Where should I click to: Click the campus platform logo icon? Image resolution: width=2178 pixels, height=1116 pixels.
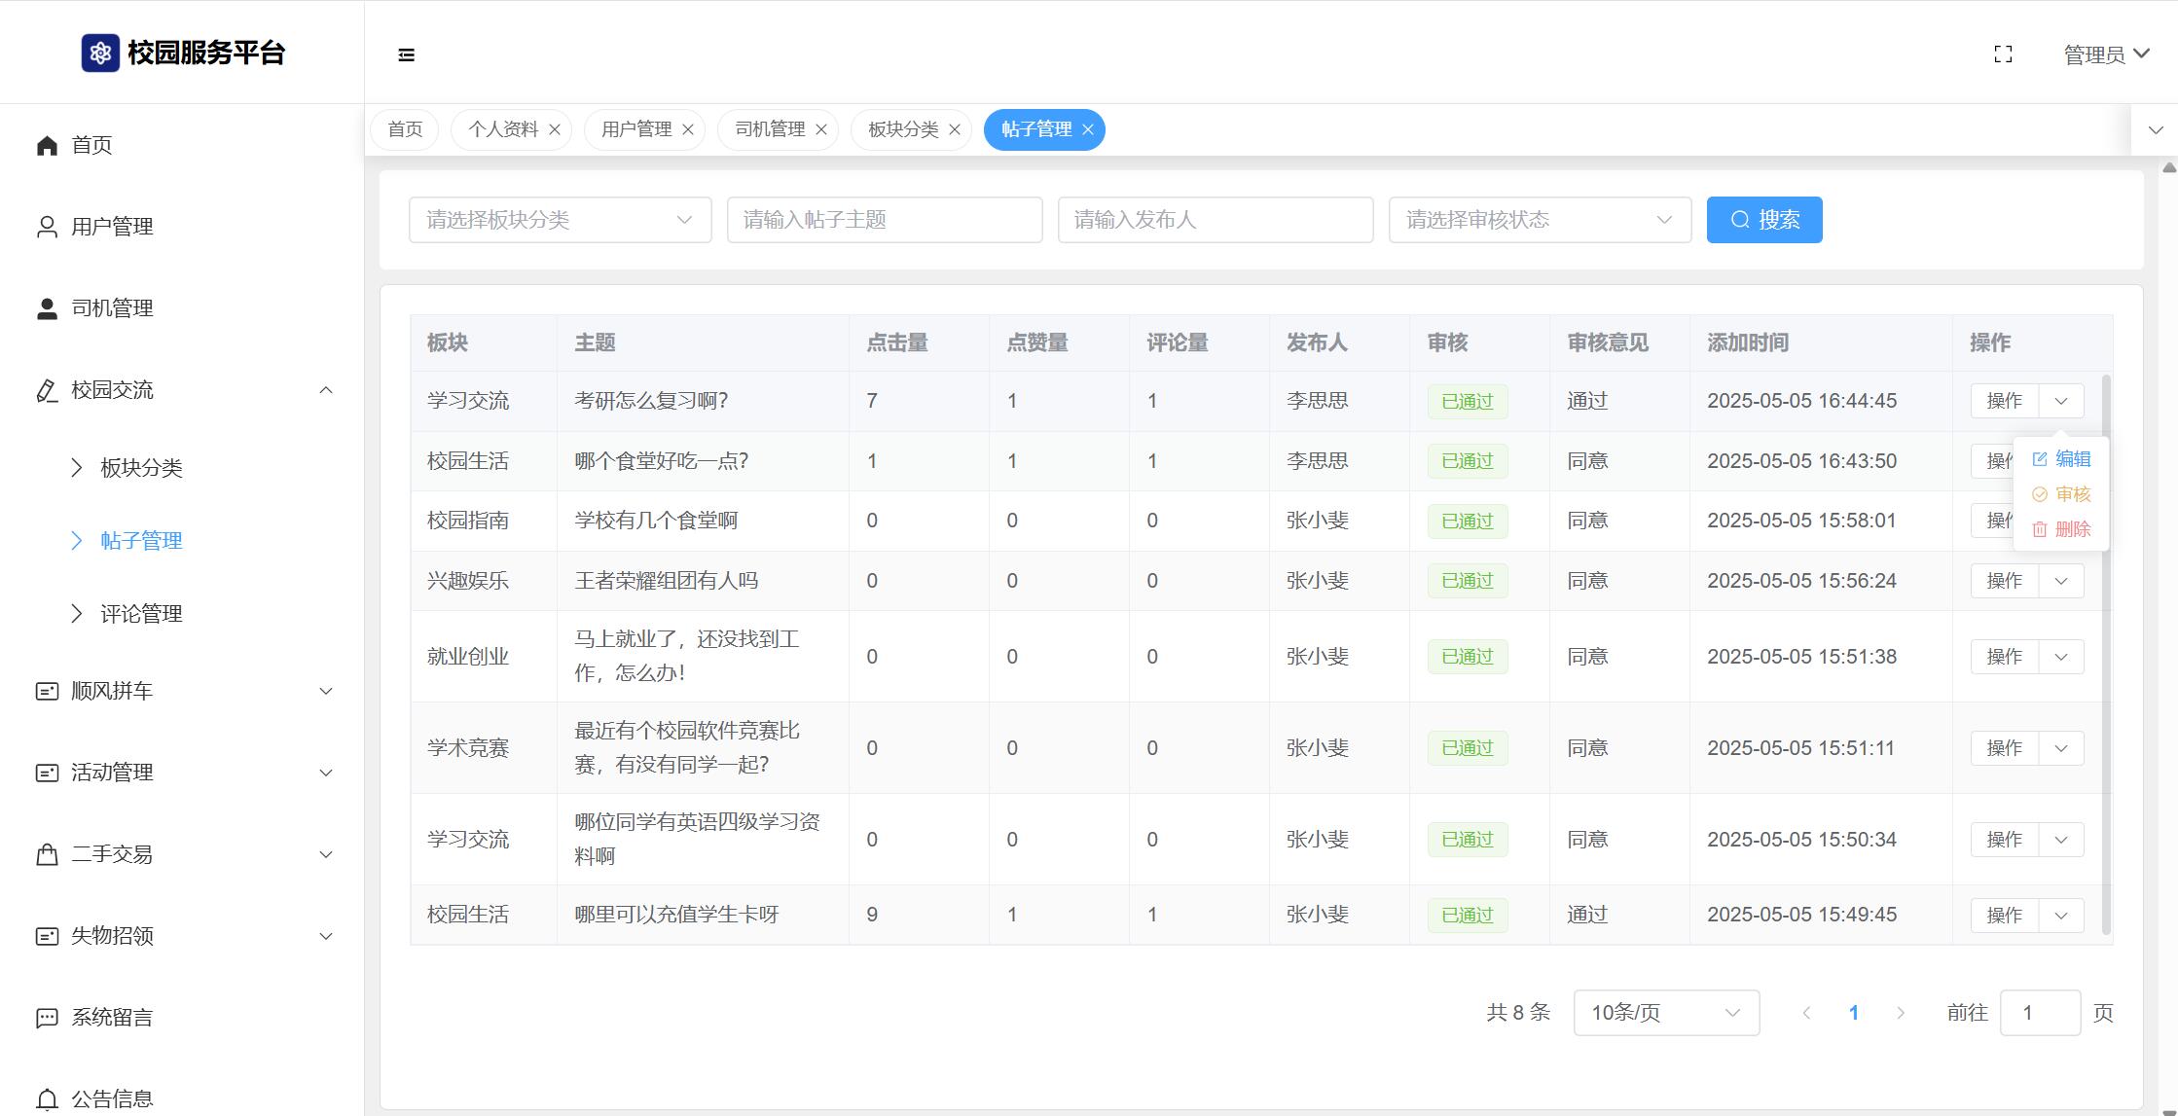pyautogui.click(x=100, y=53)
